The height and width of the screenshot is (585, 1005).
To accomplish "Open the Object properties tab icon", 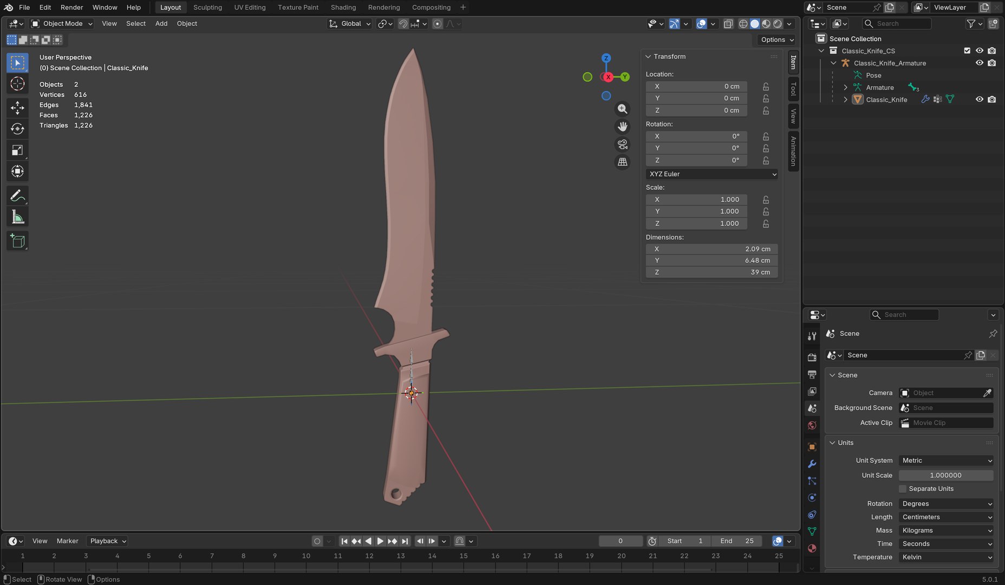I will tap(812, 447).
